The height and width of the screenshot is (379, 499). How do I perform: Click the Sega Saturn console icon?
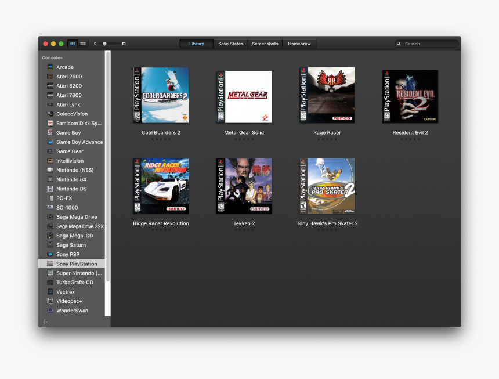[50, 245]
